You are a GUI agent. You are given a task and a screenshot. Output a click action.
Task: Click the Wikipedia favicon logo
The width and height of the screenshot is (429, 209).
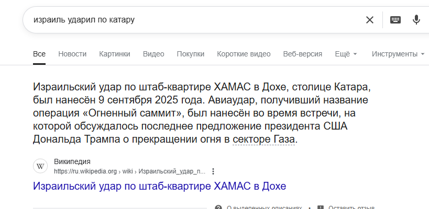tap(41, 166)
